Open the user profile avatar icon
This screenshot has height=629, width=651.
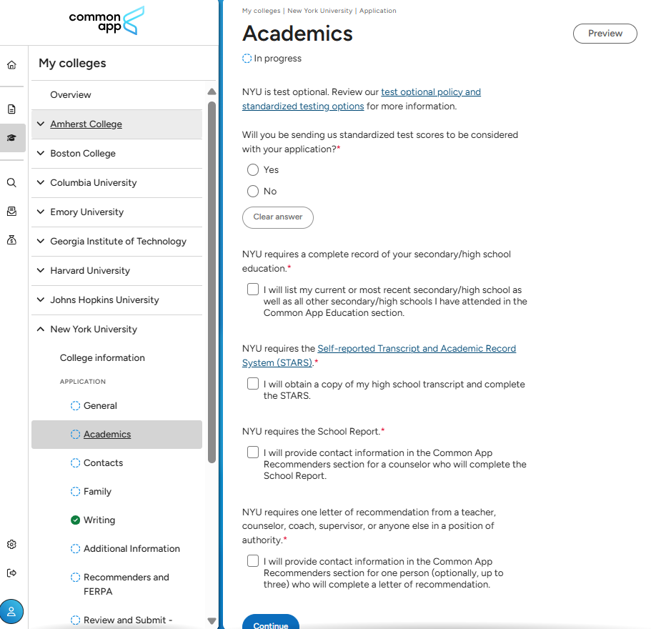click(11, 612)
